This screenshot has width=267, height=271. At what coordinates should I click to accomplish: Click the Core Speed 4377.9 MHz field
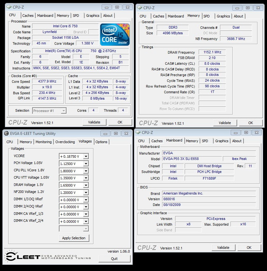pyautogui.click(x=47, y=81)
